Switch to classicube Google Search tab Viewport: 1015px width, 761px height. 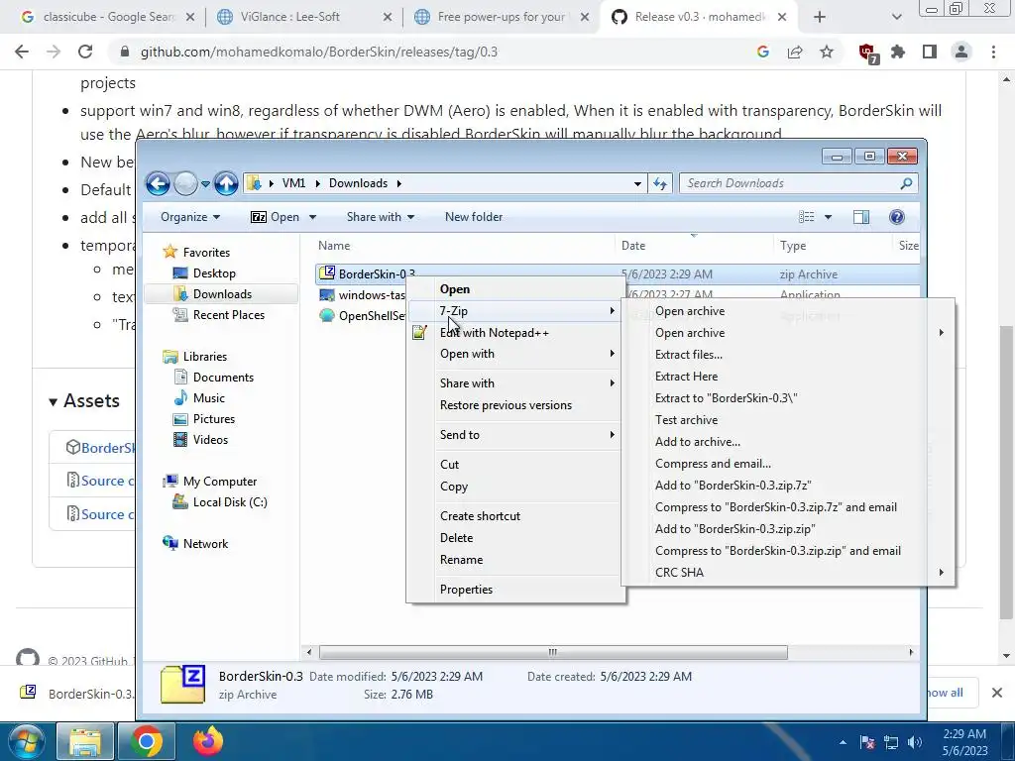[107, 17]
